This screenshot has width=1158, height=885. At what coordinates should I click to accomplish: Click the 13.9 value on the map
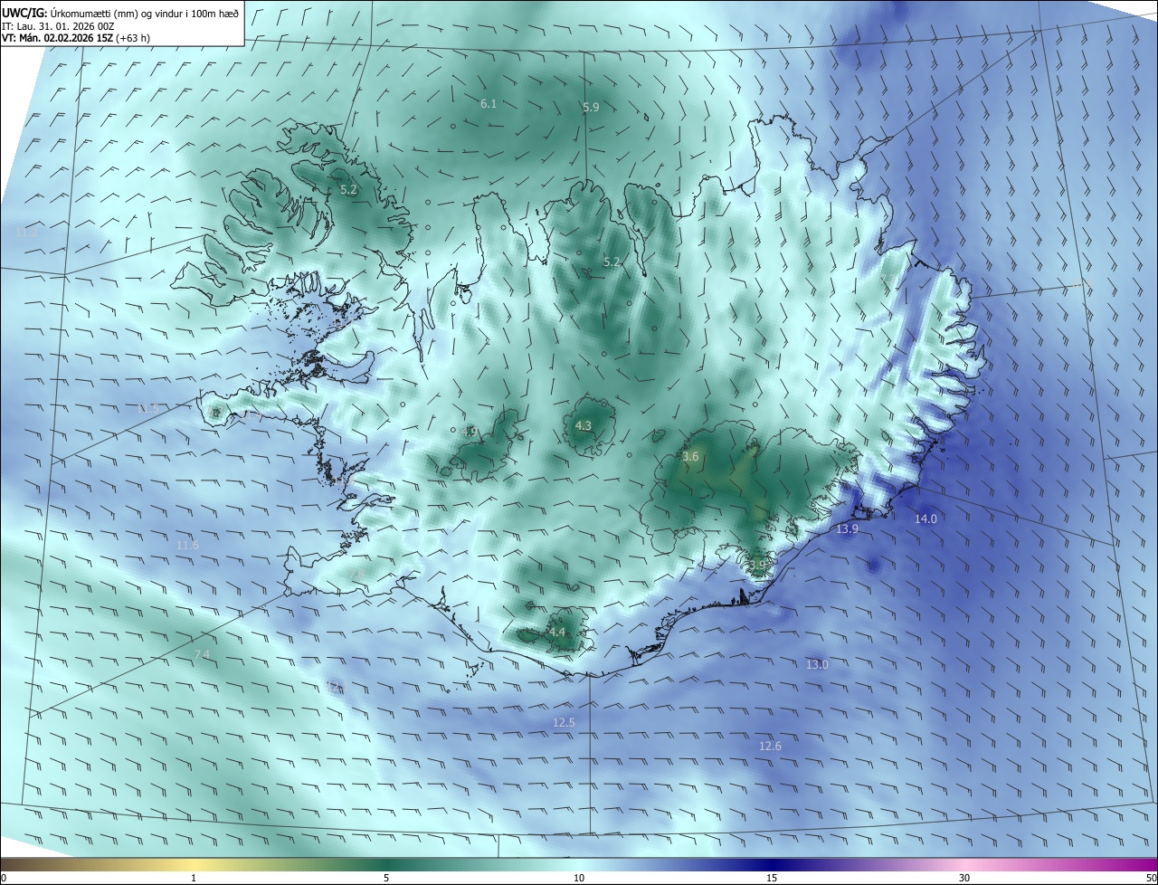[x=847, y=529]
